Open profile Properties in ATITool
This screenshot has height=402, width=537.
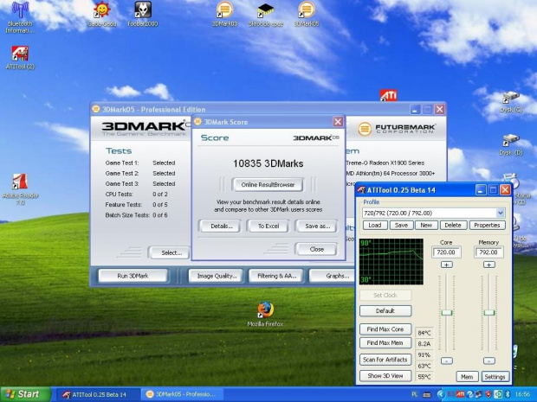point(487,226)
